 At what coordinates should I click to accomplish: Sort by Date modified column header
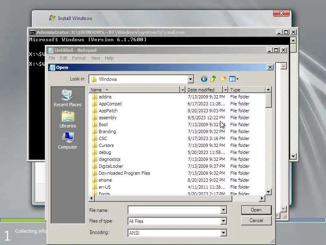click(x=204, y=90)
